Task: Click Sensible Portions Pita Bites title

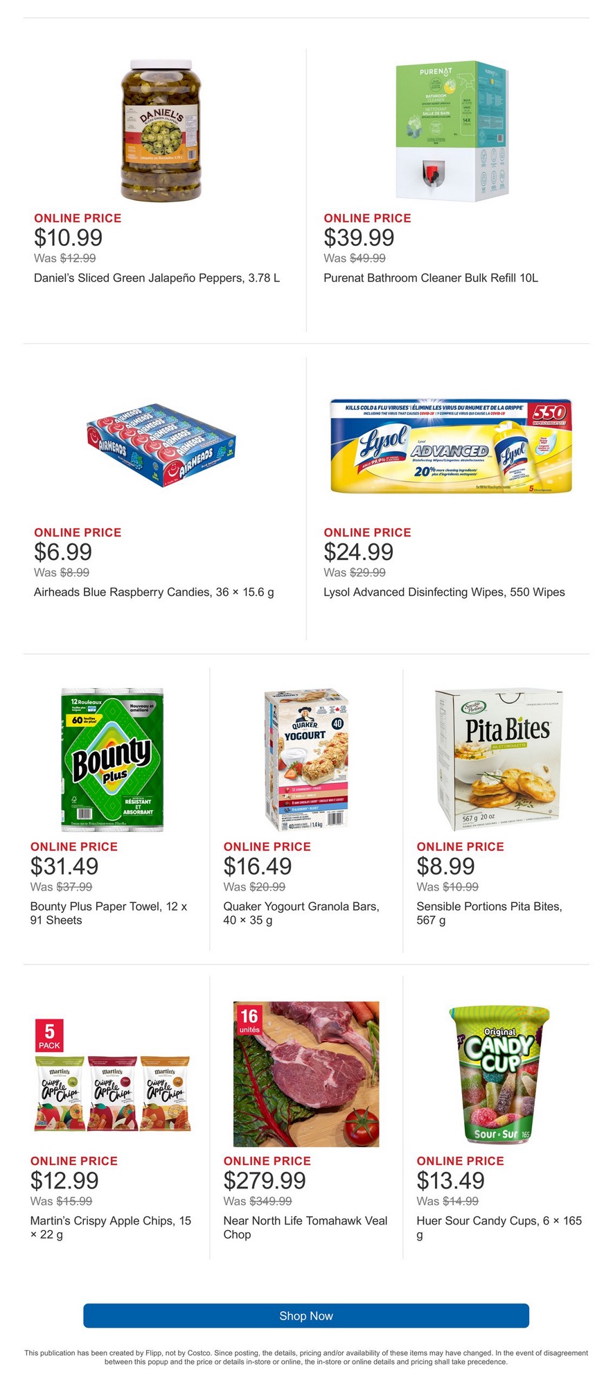Action: coord(489,913)
